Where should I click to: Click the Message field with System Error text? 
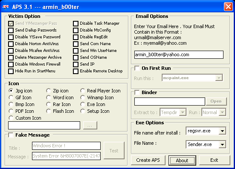(x=66, y=156)
